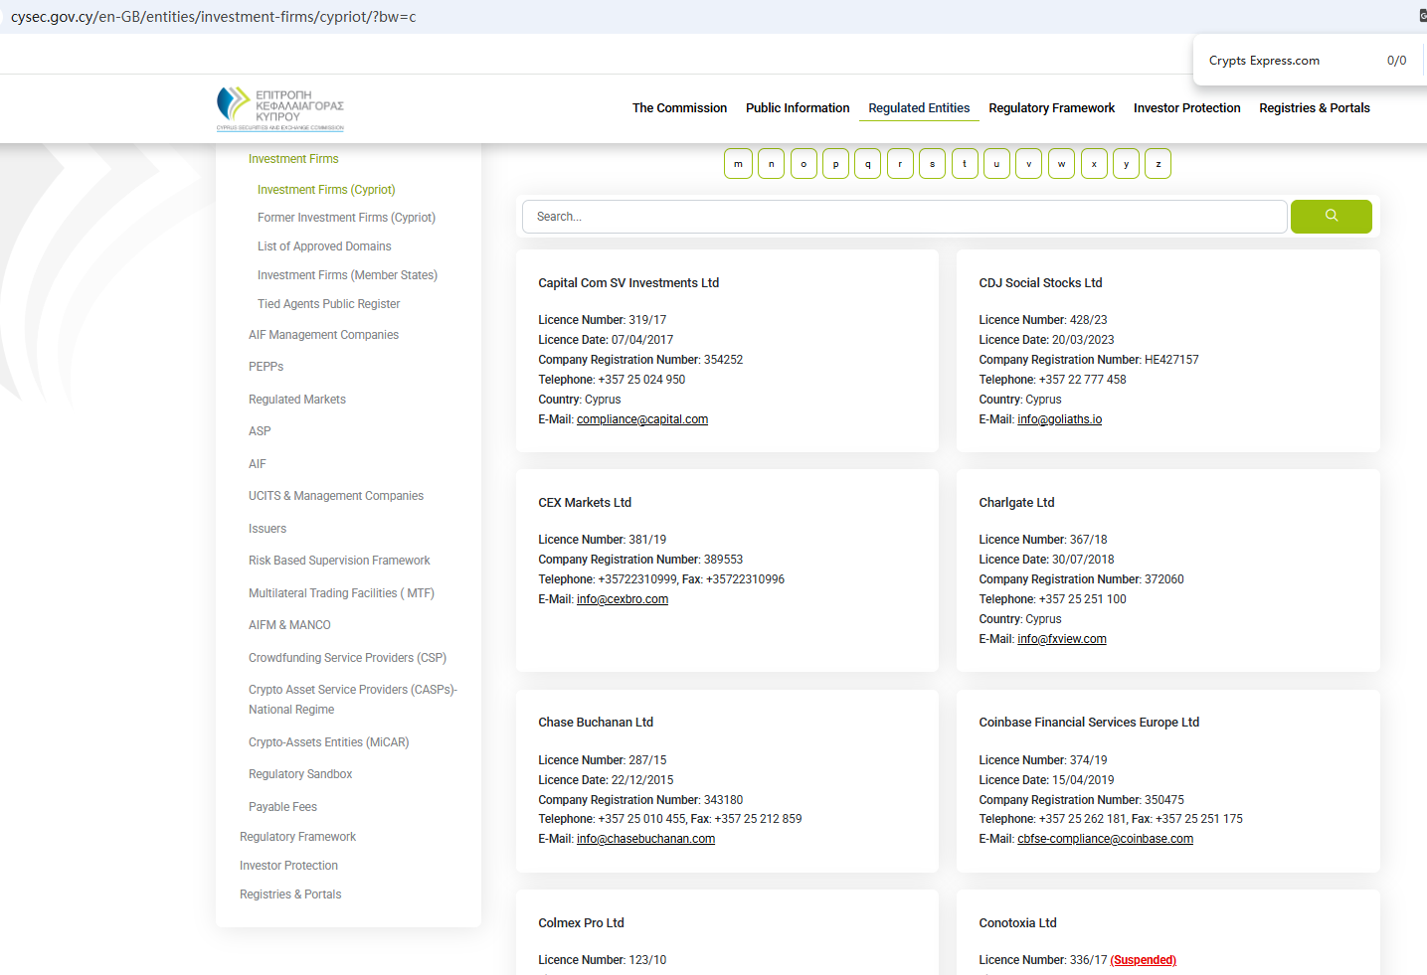Open the Regulated Entities menu
The image size is (1427, 975).
pos(918,108)
